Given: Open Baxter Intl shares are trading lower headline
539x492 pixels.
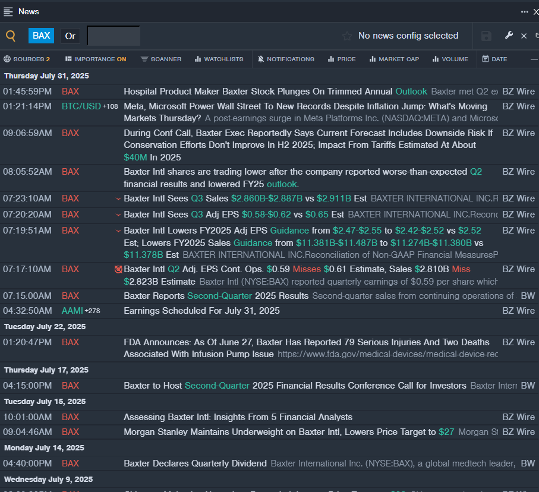Looking at the screenshot, I should (302, 178).
